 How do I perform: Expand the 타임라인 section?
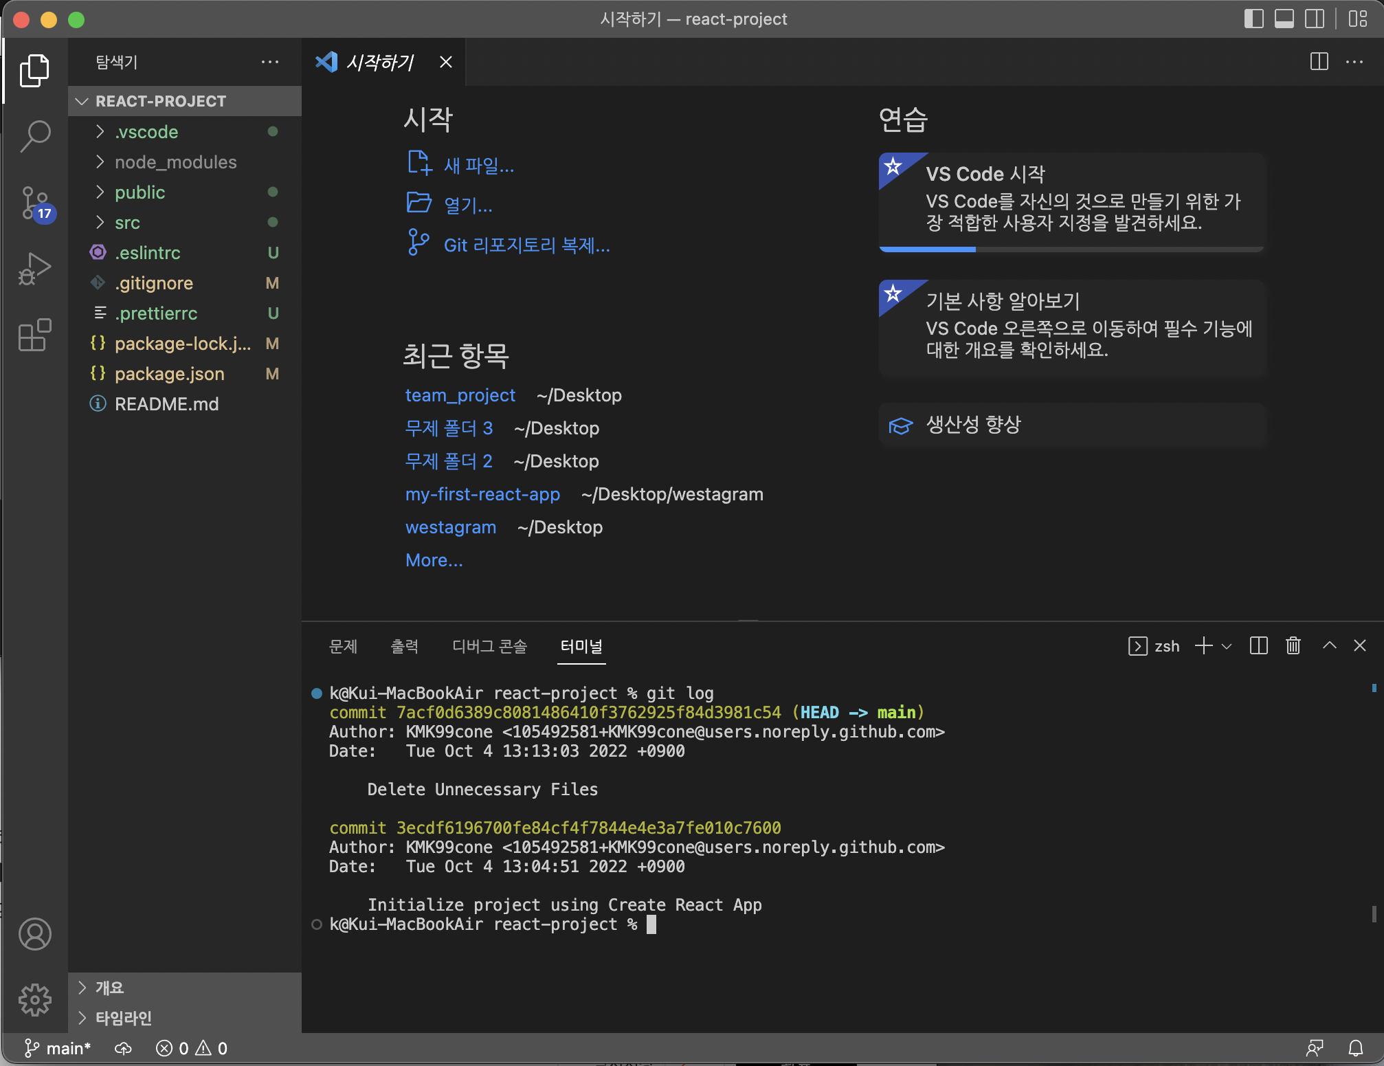pos(123,1017)
